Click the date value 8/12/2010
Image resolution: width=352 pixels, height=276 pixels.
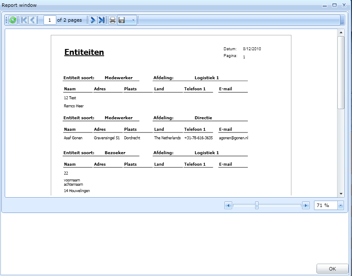tap(252, 49)
